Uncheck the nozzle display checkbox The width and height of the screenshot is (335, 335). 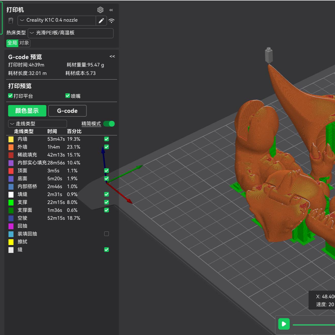[68, 96]
